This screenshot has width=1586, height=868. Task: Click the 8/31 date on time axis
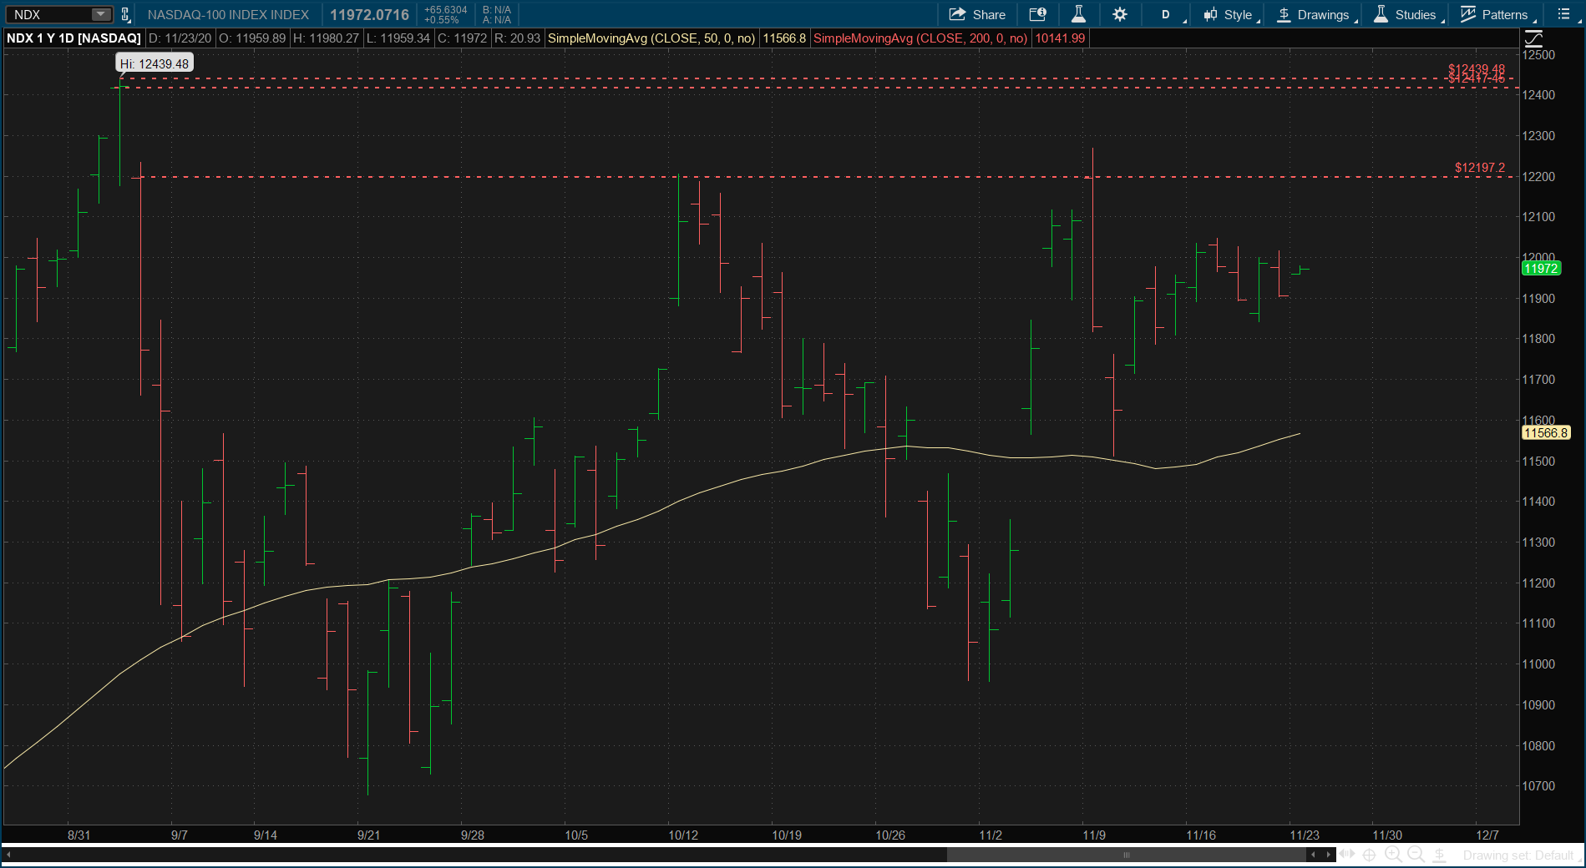point(79,835)
